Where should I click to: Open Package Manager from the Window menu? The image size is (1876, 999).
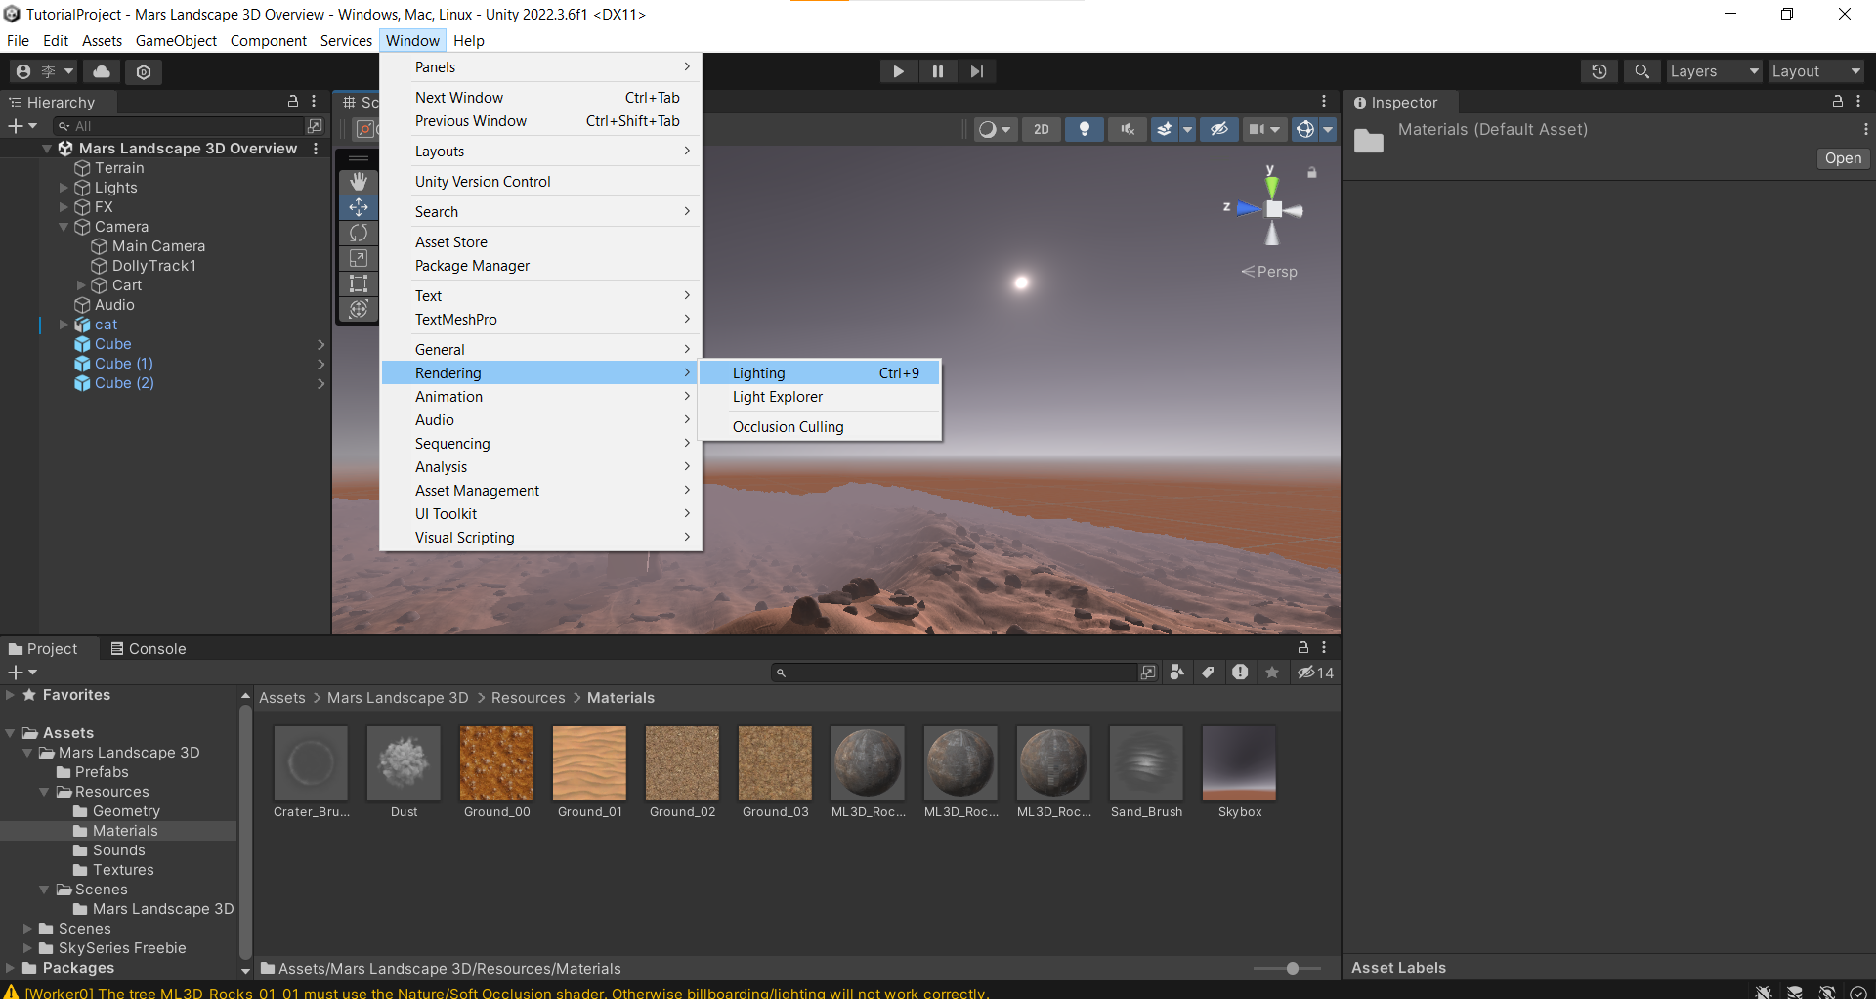pyautogui.click(x=541, y=266)
